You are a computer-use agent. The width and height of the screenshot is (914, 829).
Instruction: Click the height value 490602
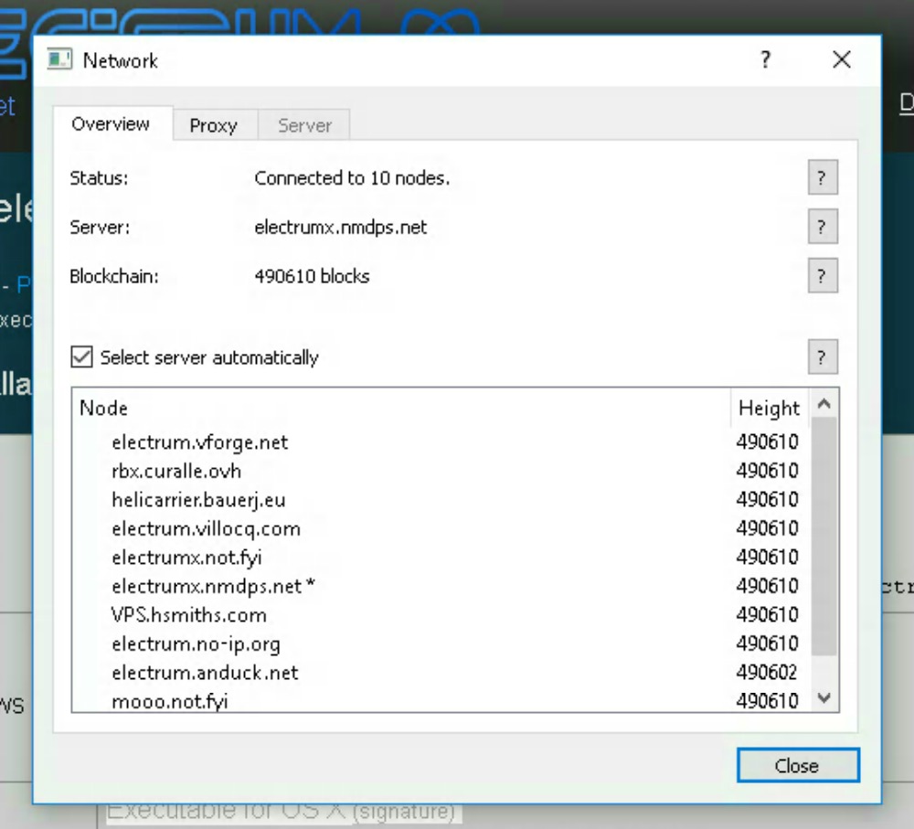click(x=767, y=673)
